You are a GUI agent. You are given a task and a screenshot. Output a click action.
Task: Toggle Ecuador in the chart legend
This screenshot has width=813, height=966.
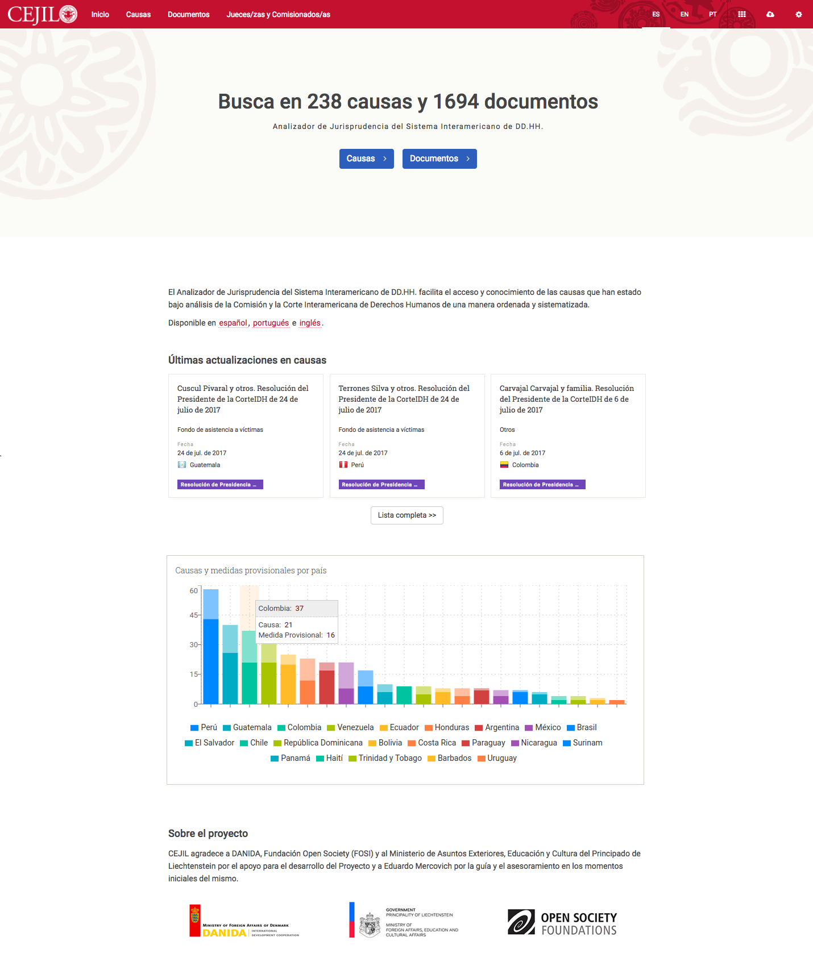click(x=399, y=727)
